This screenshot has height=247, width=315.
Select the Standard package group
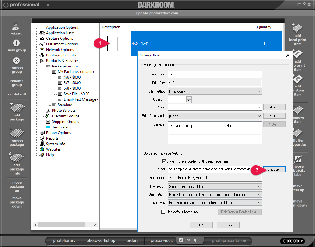(x=65, y=105)
